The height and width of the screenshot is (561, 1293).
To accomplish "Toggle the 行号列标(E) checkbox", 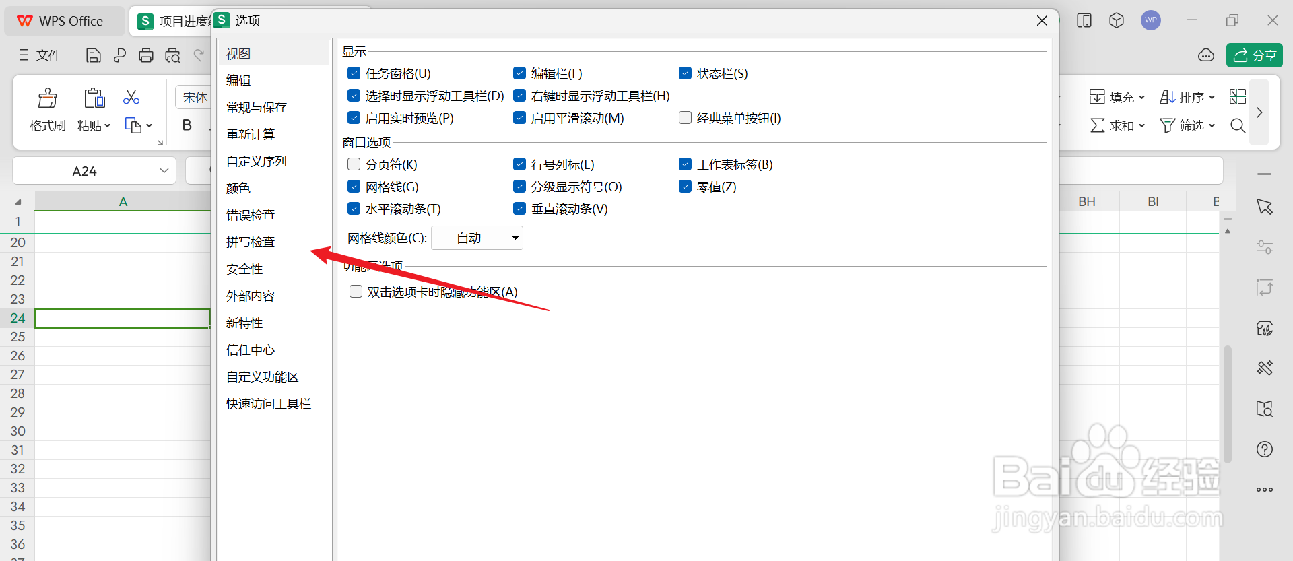I will pyautogui.click(x=519, y=164).
